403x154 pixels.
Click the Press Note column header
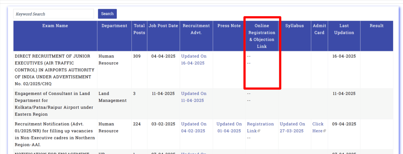[228, 26]
